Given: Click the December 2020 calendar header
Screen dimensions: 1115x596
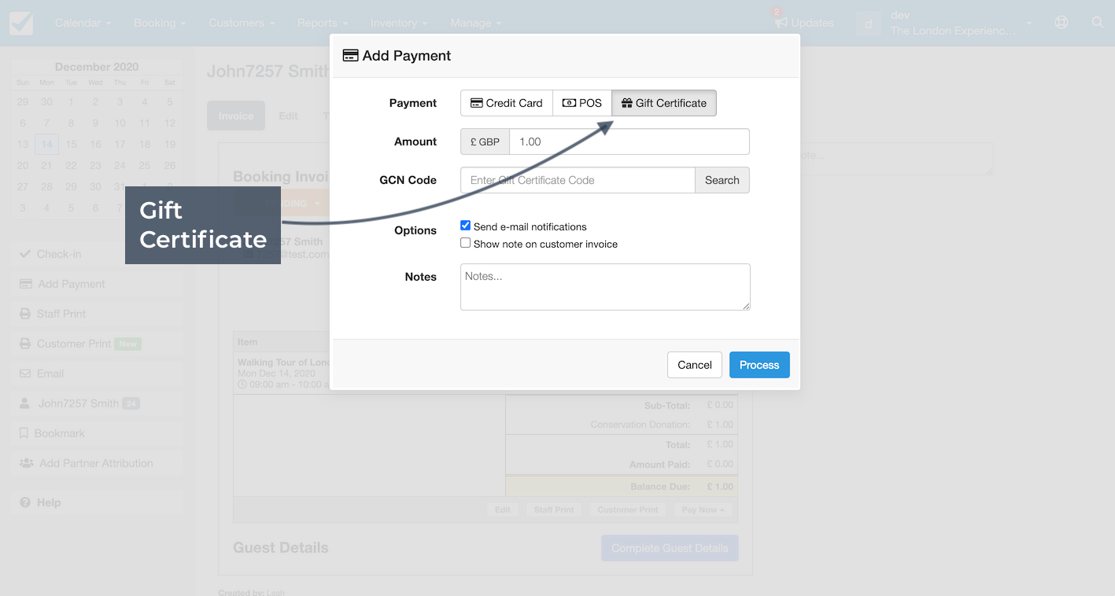Looking at the screenshot, I should (97, 67).
